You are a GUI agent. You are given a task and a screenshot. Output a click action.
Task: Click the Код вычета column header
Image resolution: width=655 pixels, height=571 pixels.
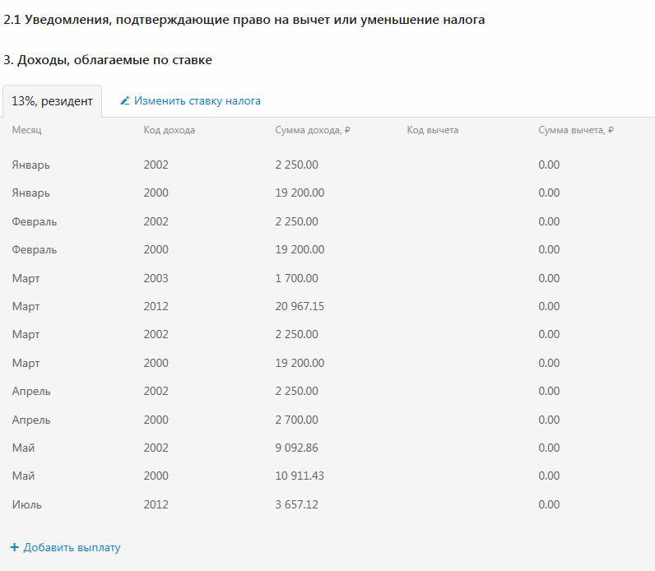[x=432, y=130]
